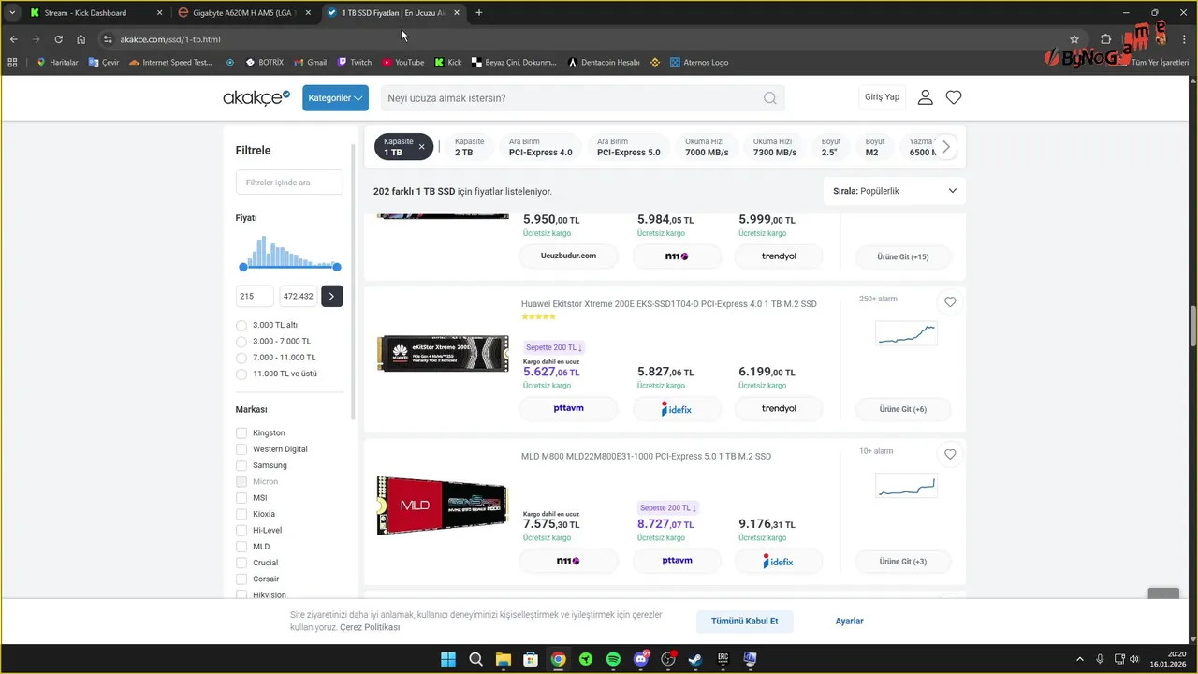This screenshot has height=674, width=1198.
Task: Click the search magnifier icon in the search box
Action: 769,98
